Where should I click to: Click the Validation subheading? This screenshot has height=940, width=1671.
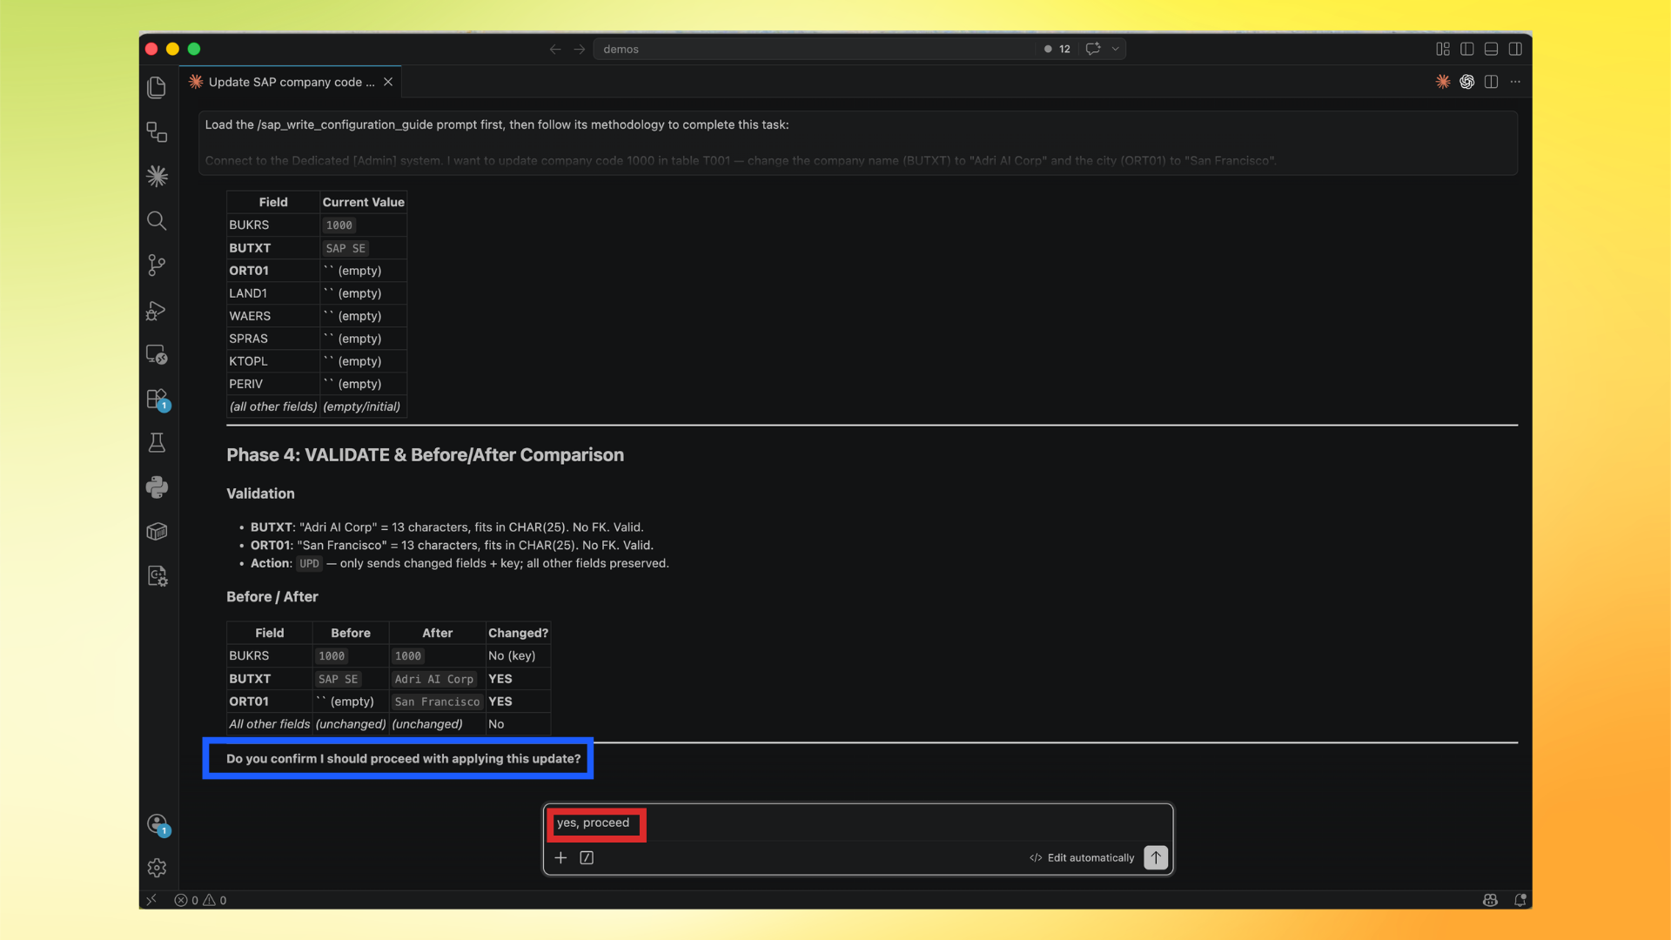260,493
